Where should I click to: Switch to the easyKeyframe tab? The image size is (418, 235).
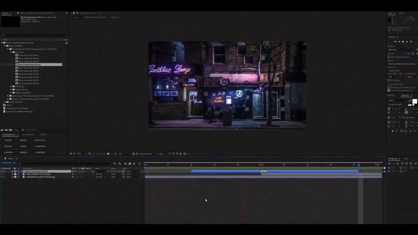point(28,134)
